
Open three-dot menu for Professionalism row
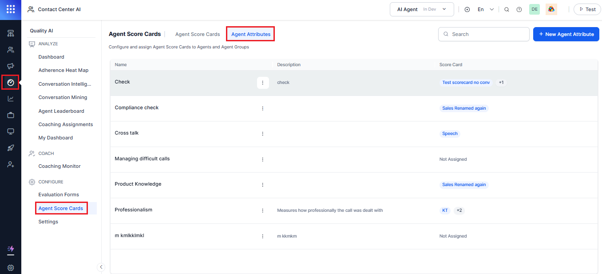262,210
